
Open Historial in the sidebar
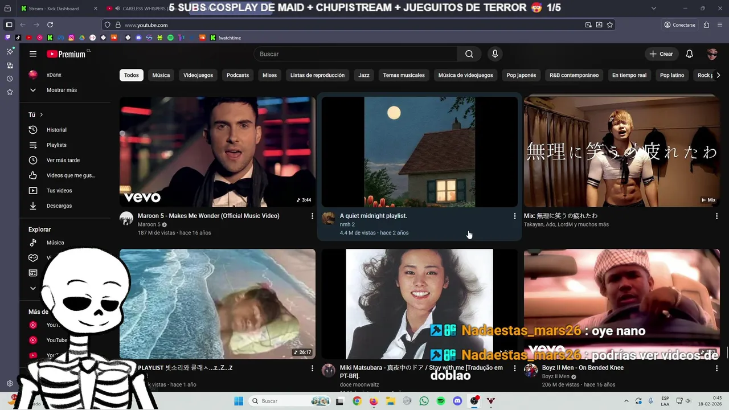click(x=56, y=130)
